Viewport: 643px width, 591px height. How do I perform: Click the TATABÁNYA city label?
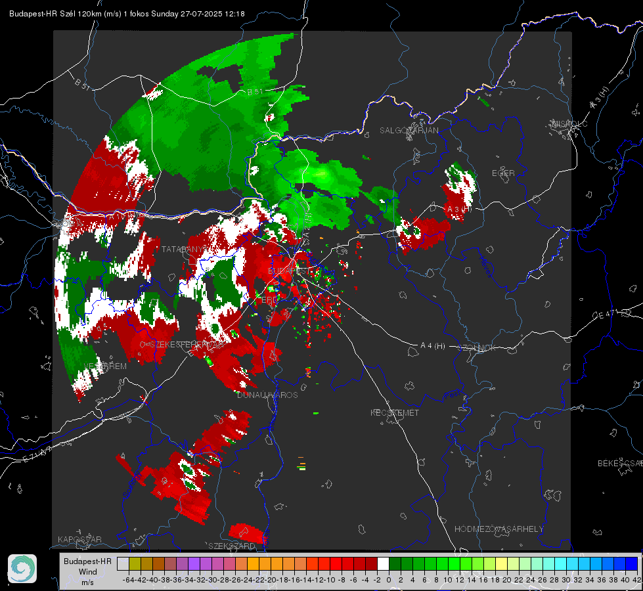(184, 249)
